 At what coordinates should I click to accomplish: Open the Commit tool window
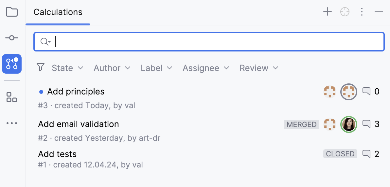point(12,38)
